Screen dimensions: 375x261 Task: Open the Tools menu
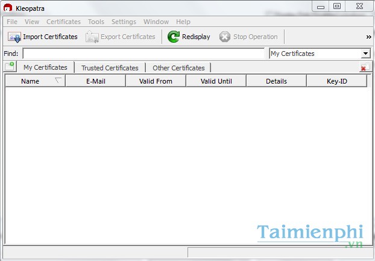click(96, 22)
